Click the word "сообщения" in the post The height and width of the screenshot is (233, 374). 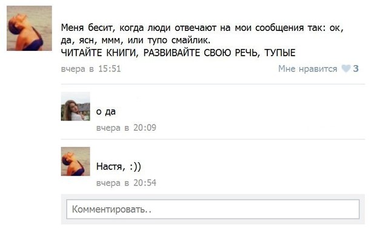(x=279, y=28)
